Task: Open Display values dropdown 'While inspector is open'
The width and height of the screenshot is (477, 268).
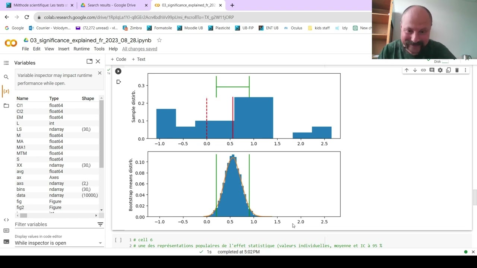Action: click(59, 243)
